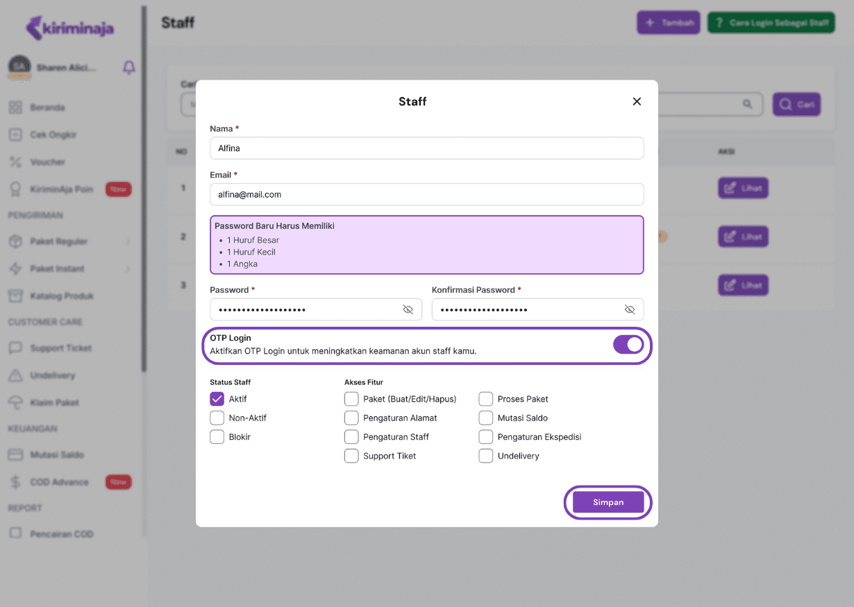Tick the Proses Paket checkbox
The width and height of the screenshot is (854, 607).
pyautogui.click(x=486, y=399)
